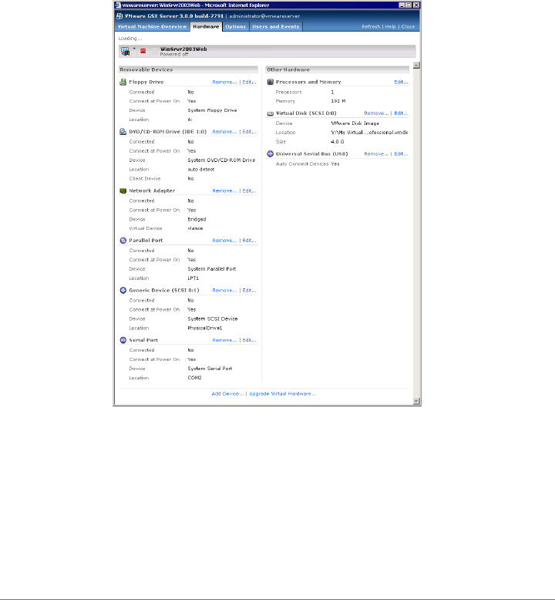Open the Users and Events tab
The height and width of the screenshot is (600, 555).
pyautogui.click(x=276, y=27)
